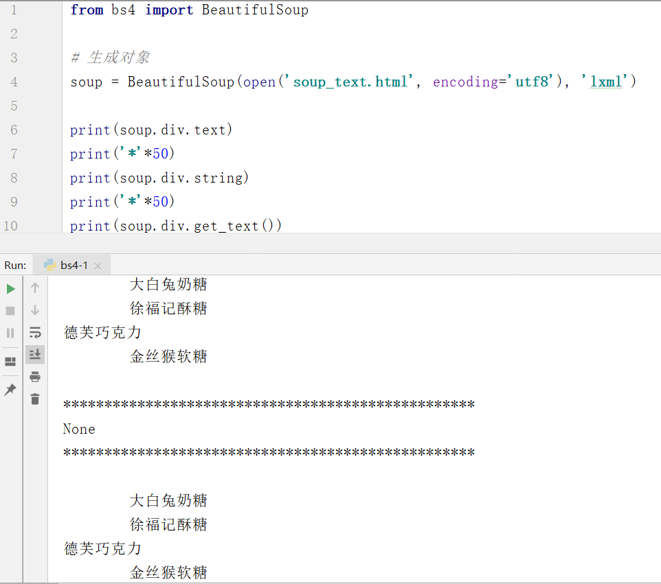Restore the run panel layout

pyautogui.click(x=10, y=362)
